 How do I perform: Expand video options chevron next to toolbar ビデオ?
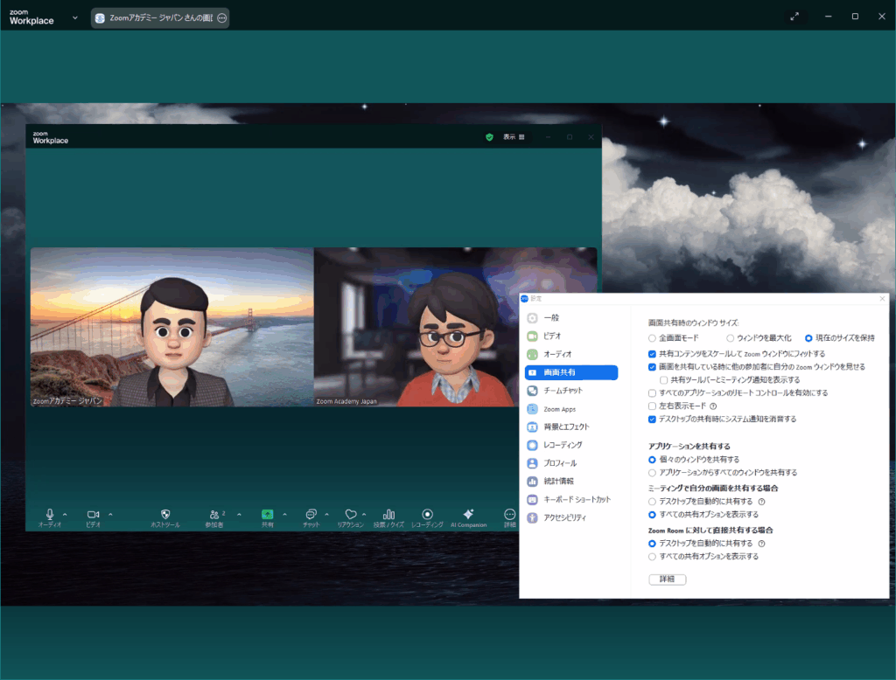(x=110, y=515)
